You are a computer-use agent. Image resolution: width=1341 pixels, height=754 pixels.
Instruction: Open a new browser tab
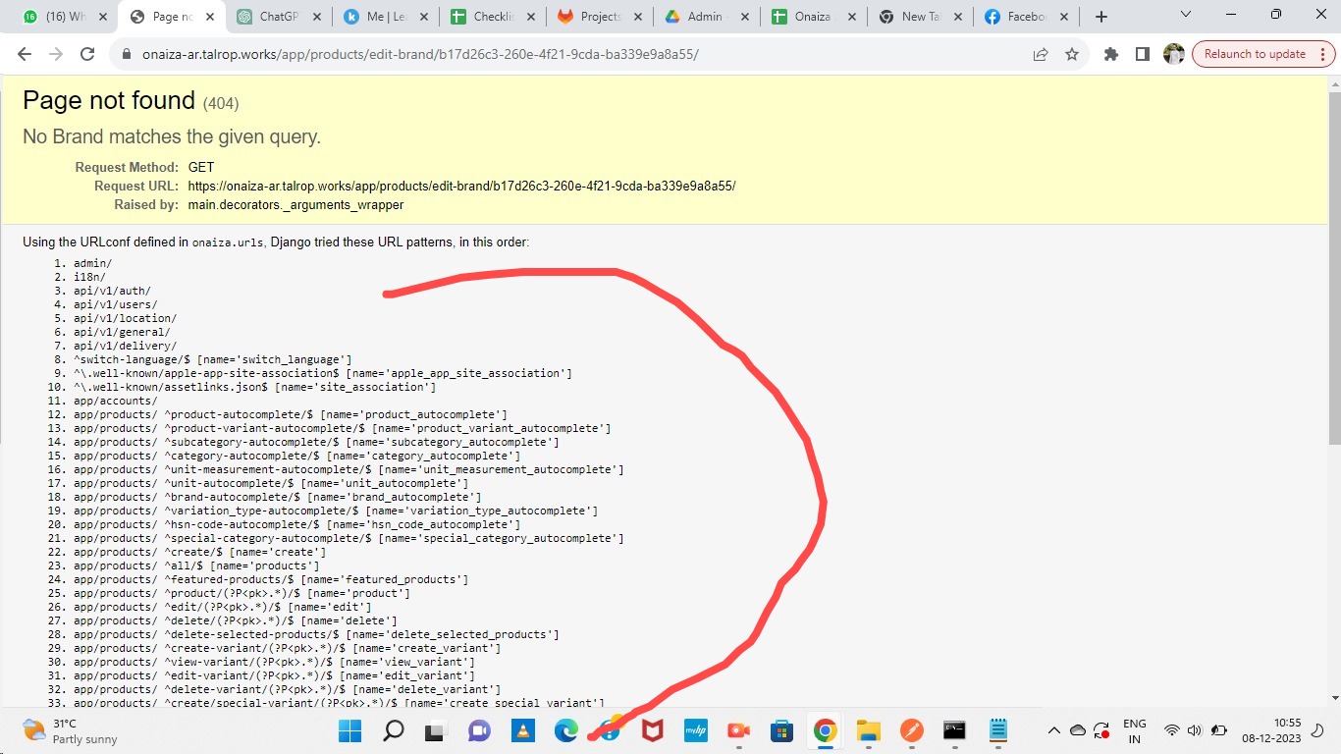(x=1101, y=17)
